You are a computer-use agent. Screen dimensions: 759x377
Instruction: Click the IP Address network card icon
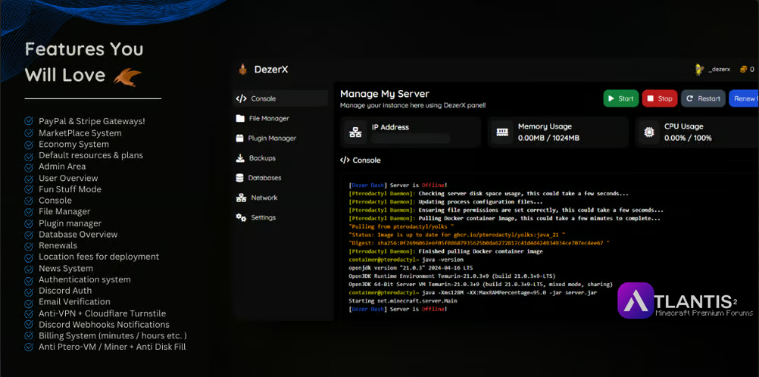356,132
